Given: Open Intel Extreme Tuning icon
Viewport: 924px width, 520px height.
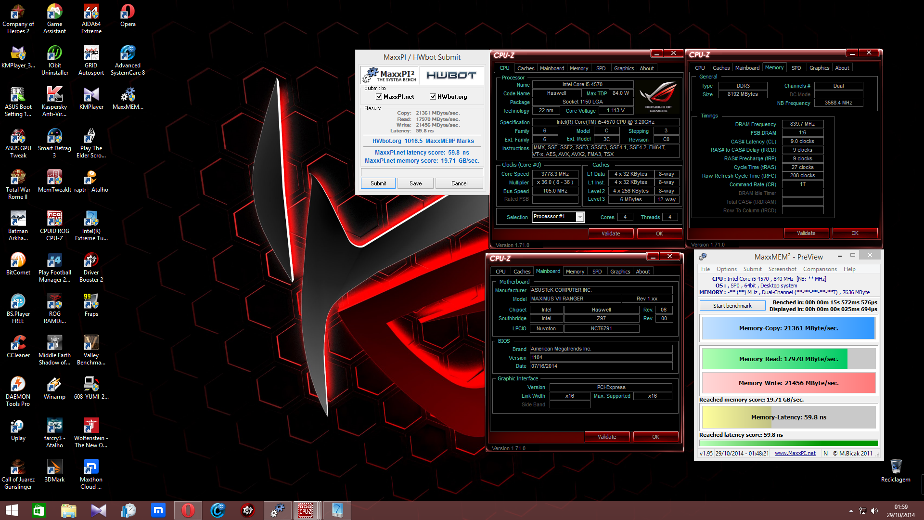Looking at the screenshot, I should click(91, 226).
